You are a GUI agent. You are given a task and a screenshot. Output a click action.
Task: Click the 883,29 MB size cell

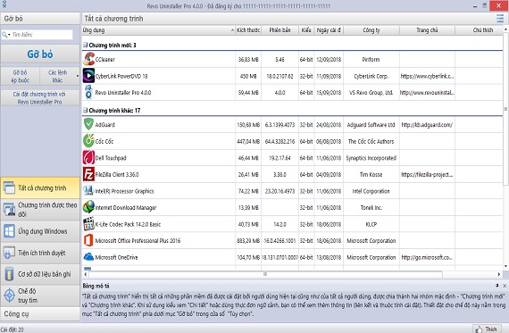(x=248, y=240)
